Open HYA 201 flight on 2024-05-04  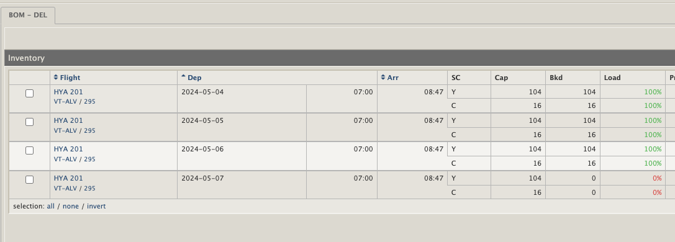(68, 92)
